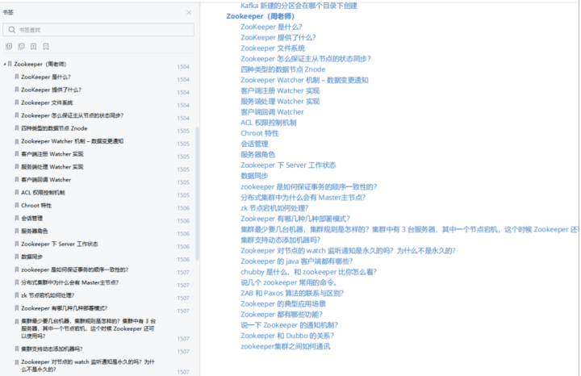Select bookmark 分布式集群中为什么会有 Master主节点?
581x376 pixels.
(69, 282)
